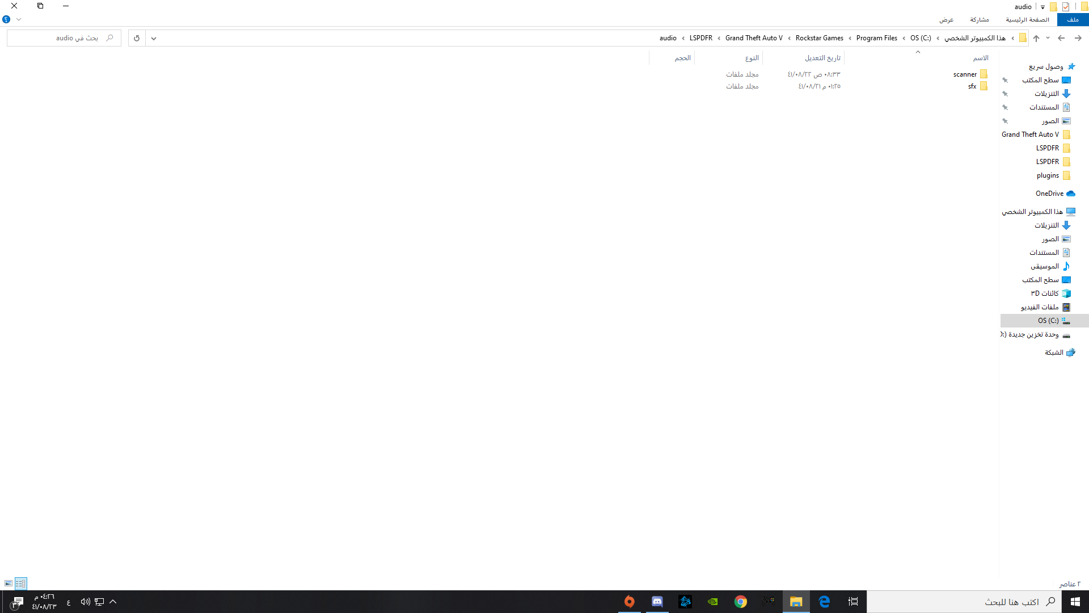
Task: Open Discord from the taskbar
Action: pyautogui.click(x=657, y=602)
